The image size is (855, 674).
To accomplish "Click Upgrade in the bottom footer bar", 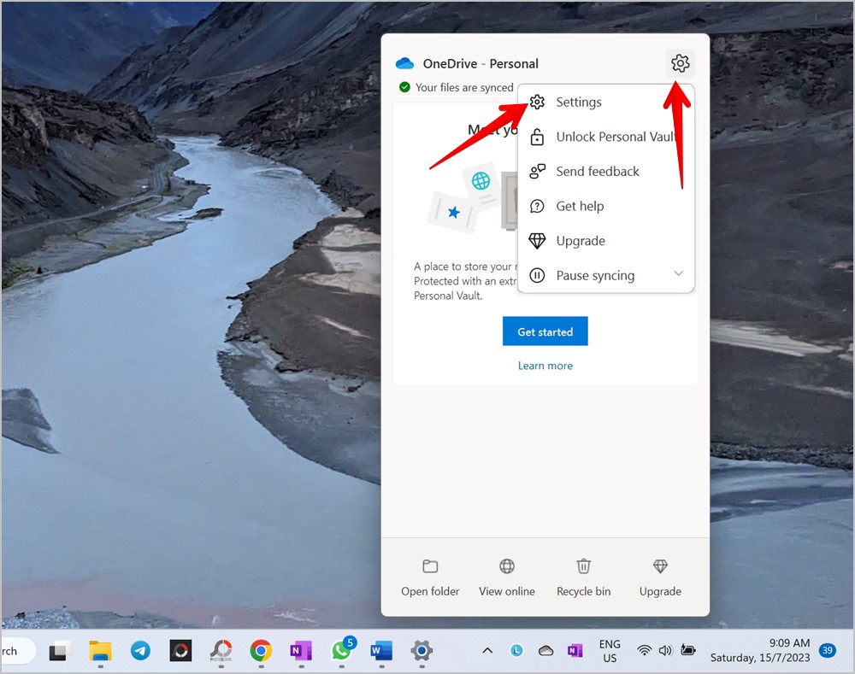I will click(660, 577).
